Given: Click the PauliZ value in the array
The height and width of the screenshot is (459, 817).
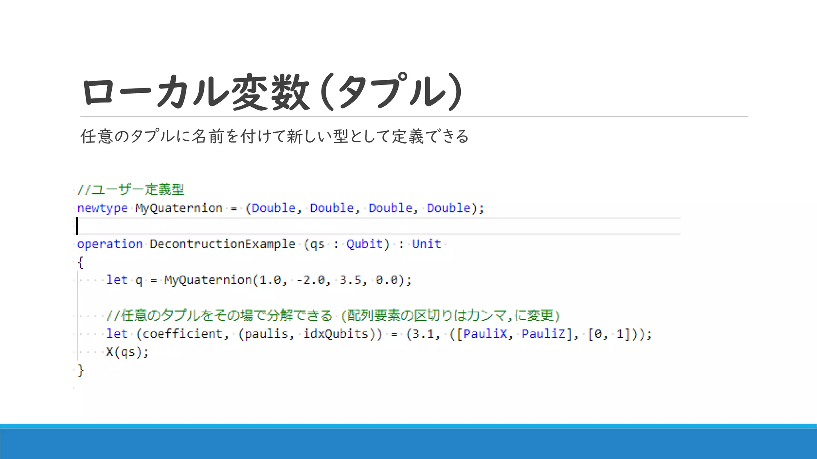Looking at the screenshot, I should pos(543,334).
